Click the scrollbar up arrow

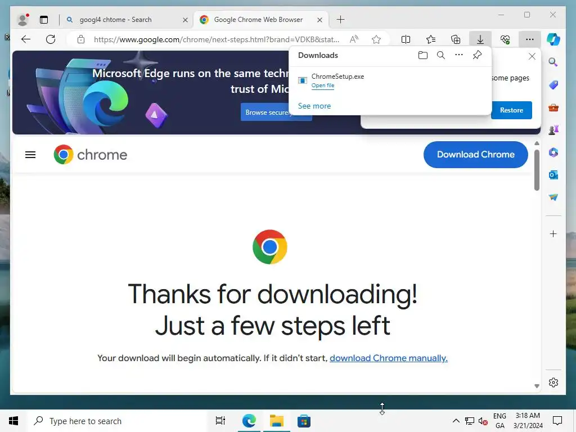point(537,143)
